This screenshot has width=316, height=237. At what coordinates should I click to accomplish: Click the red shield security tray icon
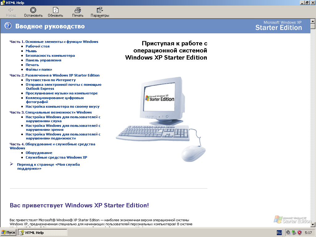[299, 233]
